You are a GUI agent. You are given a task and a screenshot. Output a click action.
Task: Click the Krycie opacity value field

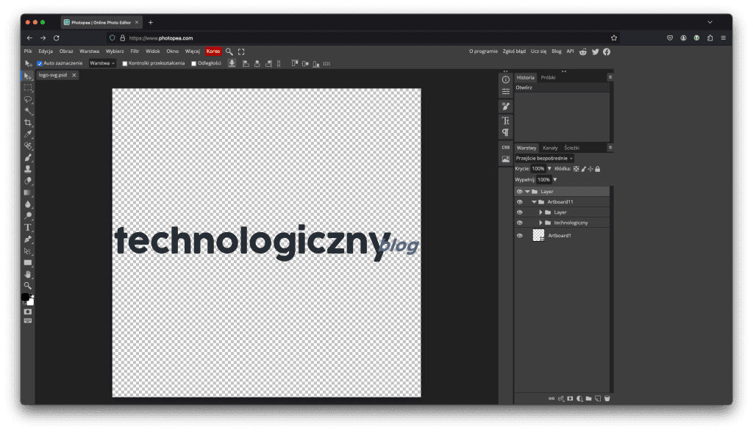click(538, 168)
